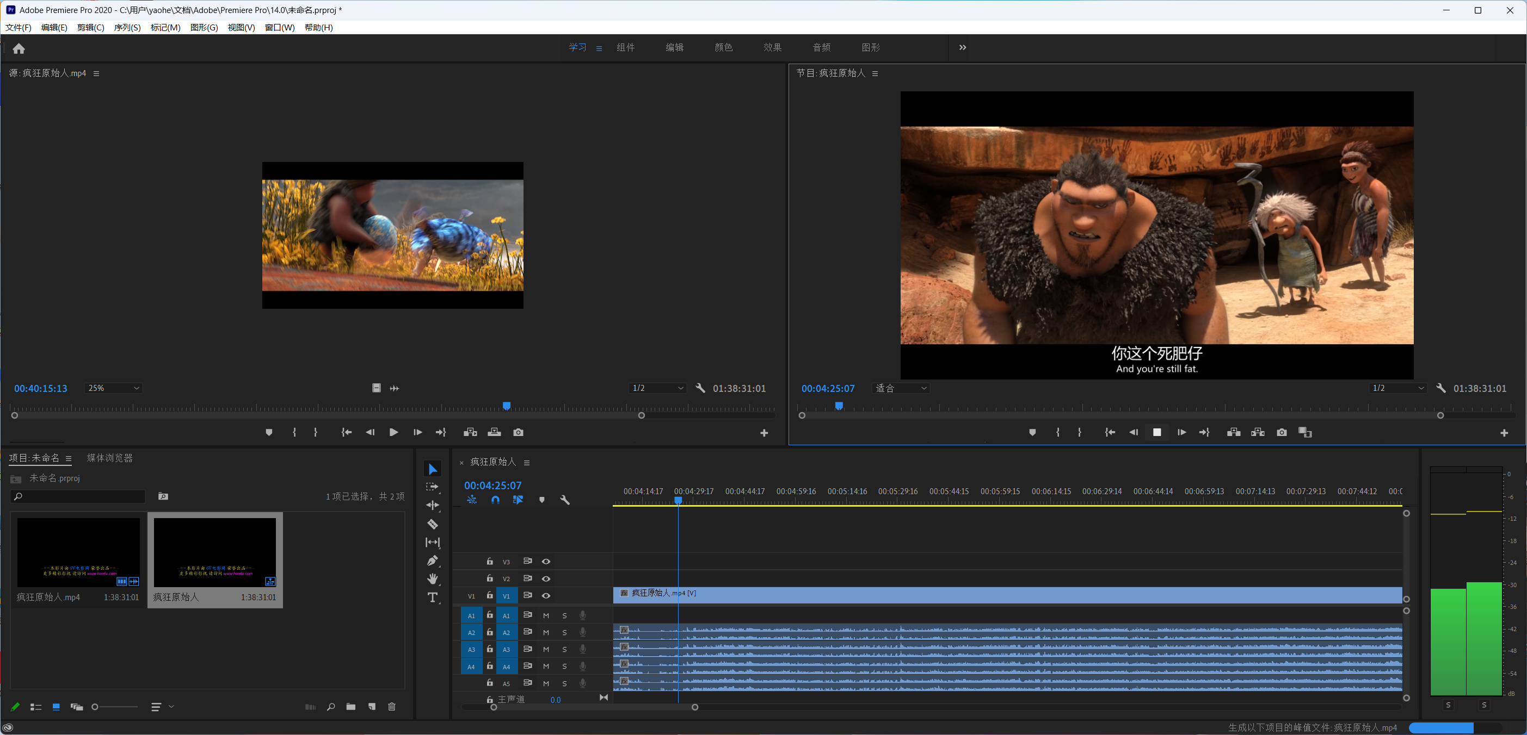1527x735 pixels.
Task: Toggle lock on track V2
Action: coord(490,578)
